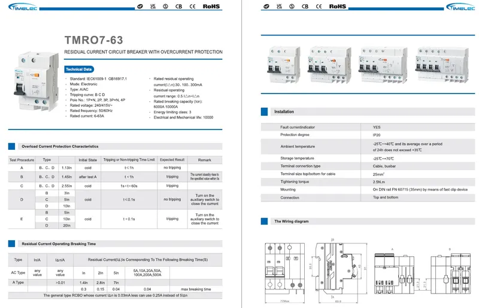
Task: Click the 'Expected Result' column header
Action: coord(172,159)
